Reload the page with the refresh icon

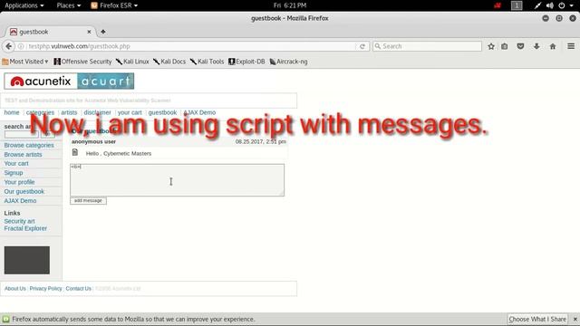[x=362, y=46]
